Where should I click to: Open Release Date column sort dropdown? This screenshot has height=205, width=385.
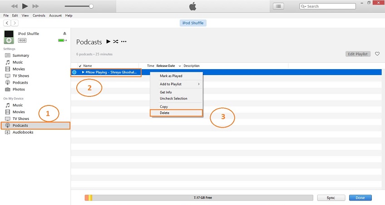click(180, 66)
